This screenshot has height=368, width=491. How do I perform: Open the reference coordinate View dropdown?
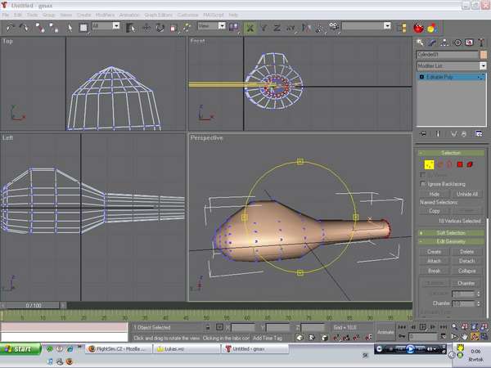tap(211, 25)
